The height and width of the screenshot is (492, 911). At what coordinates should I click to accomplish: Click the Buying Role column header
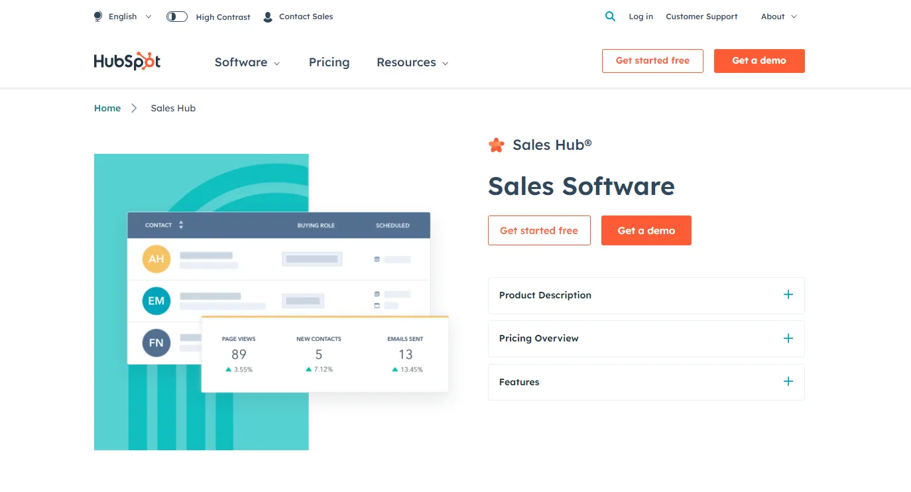click(316, 225)
